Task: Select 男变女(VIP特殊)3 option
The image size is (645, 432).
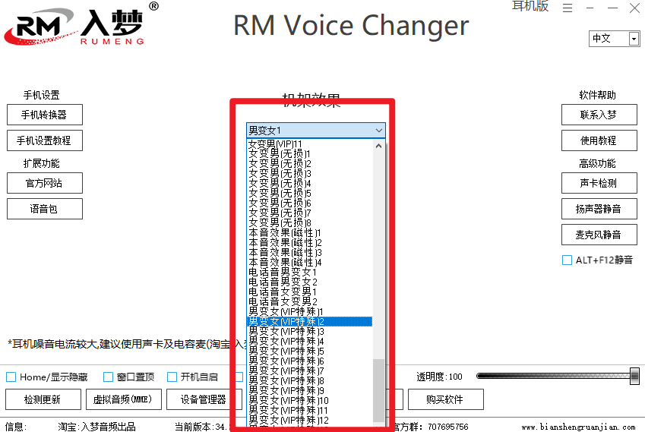Action: (310, 331)
